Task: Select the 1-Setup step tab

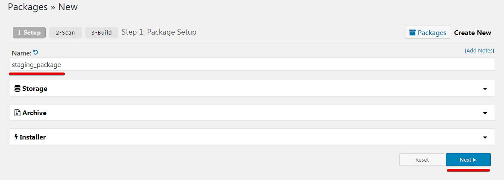Action: click(x=29, y=33)
